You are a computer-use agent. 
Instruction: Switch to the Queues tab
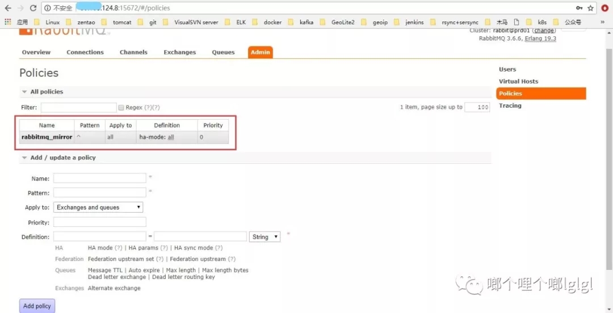(x=223, y=52)
